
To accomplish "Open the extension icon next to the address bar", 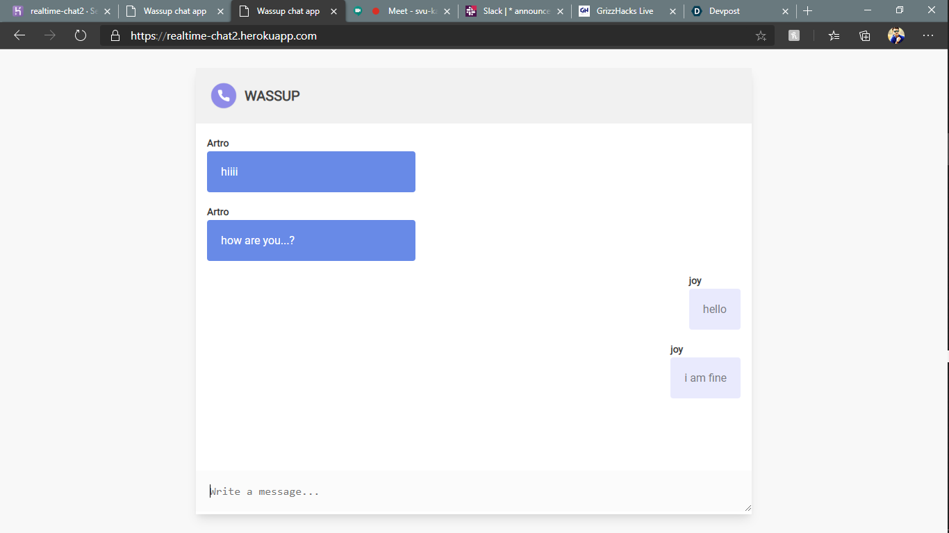I will coord(794,35).
